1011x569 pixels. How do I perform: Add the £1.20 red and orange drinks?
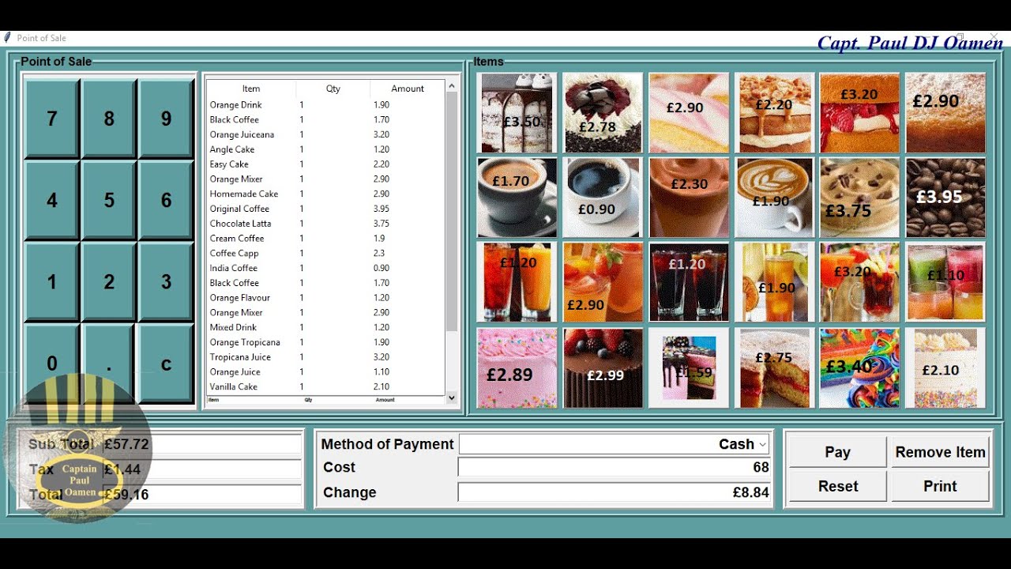coord(517,282)
